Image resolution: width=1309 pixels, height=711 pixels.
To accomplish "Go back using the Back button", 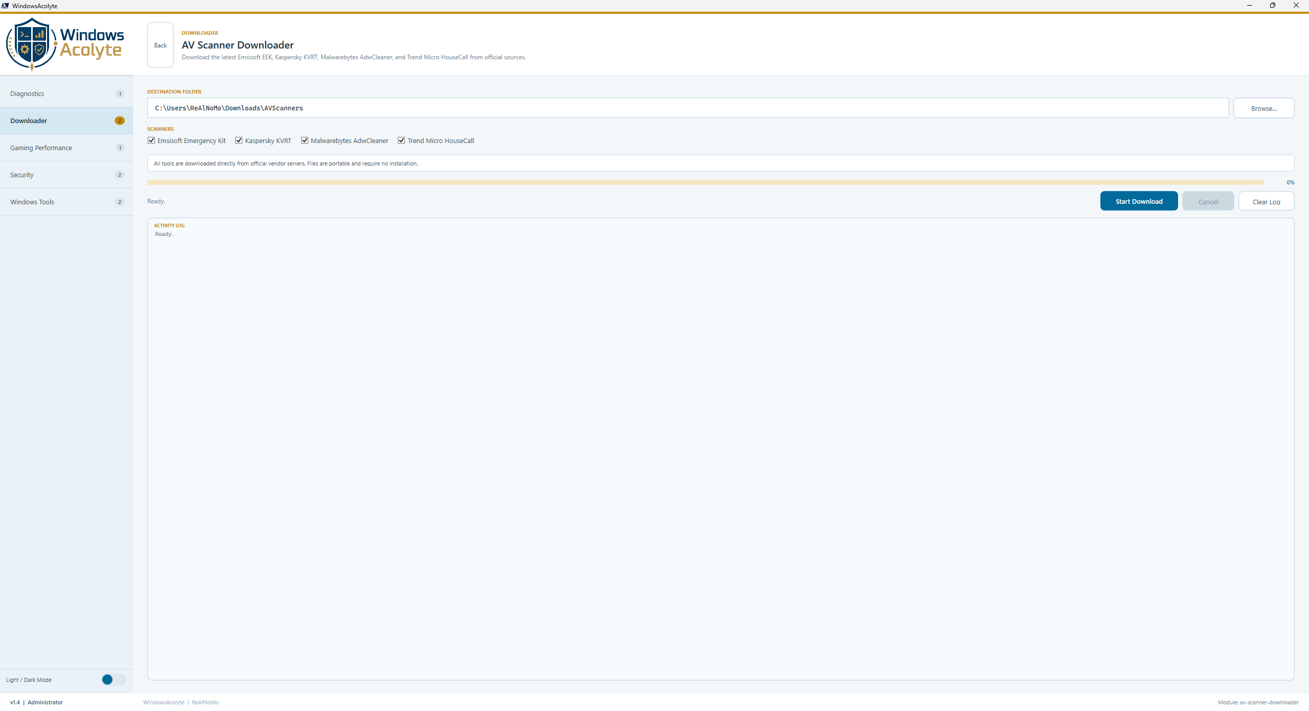I will click(161, 45).
